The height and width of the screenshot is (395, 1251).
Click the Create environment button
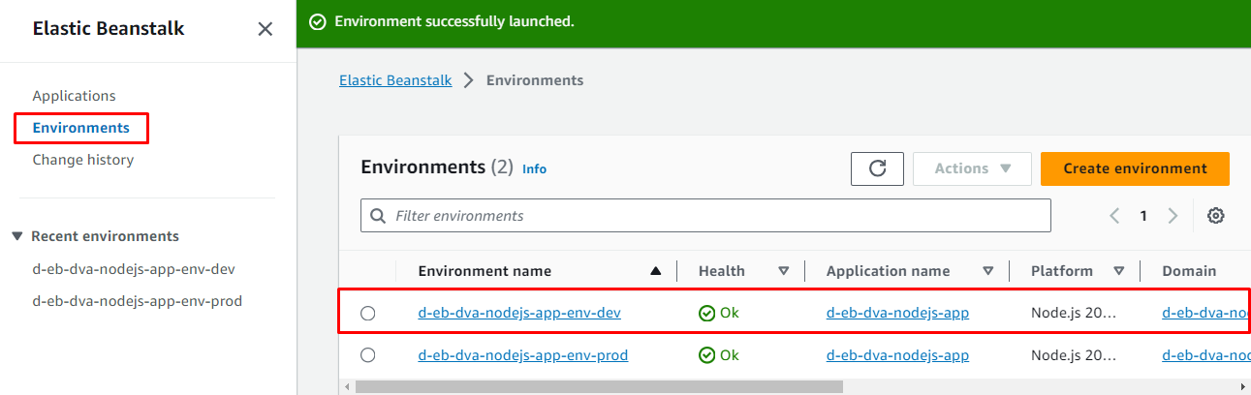coord(1135,168)
